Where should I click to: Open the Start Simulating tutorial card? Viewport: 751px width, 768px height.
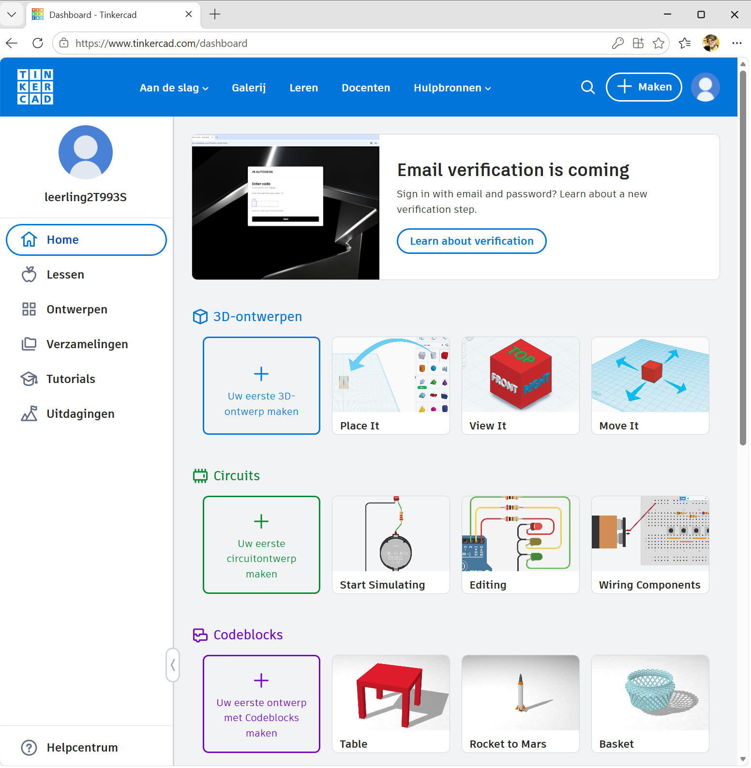click(391, 545)
